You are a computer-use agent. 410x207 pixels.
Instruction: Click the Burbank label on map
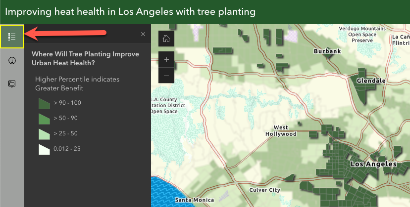tap(327, 51)
